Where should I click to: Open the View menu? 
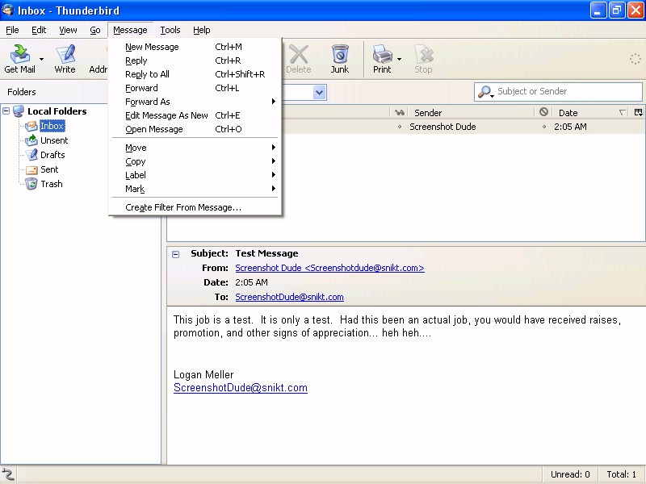click(68, 30)
